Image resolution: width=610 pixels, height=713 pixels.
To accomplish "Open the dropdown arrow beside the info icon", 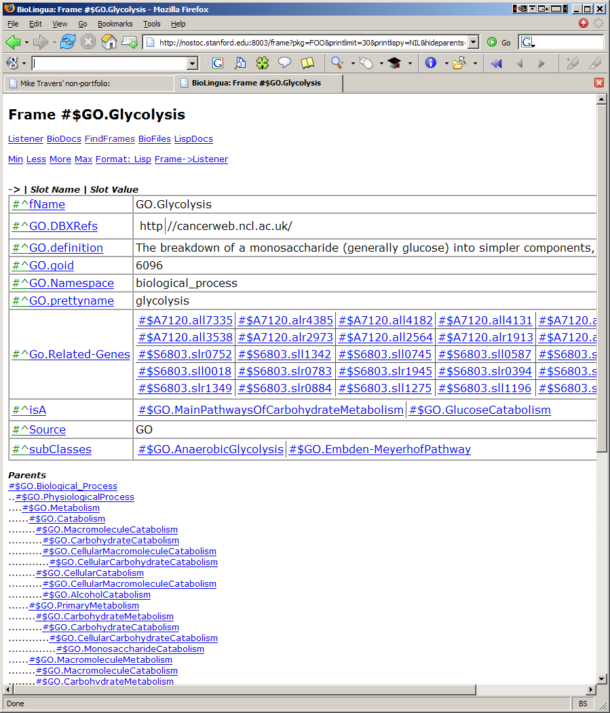I will click(446, 63).
